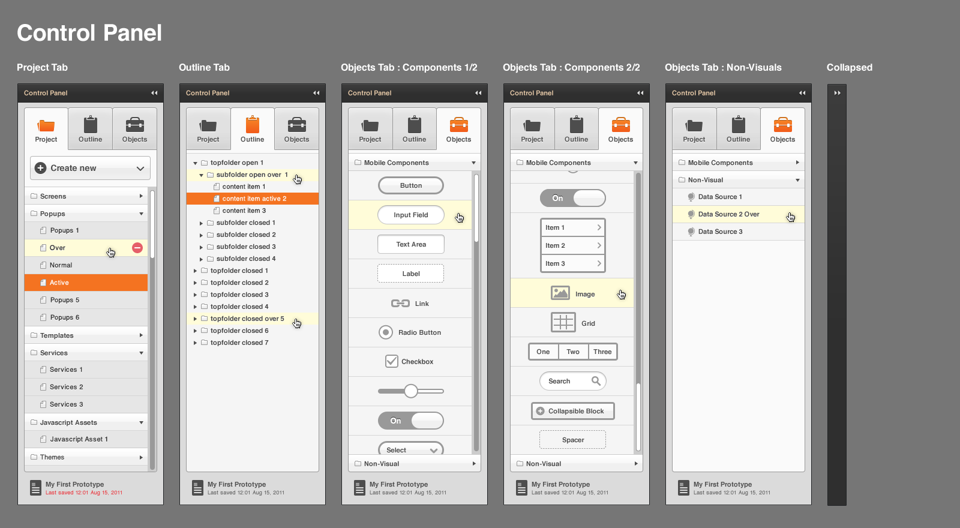This screenshot has height=528, width=960.
Task: Choose Item 2 in the list component
Action: pyautogui.click(x=573, y=245)
